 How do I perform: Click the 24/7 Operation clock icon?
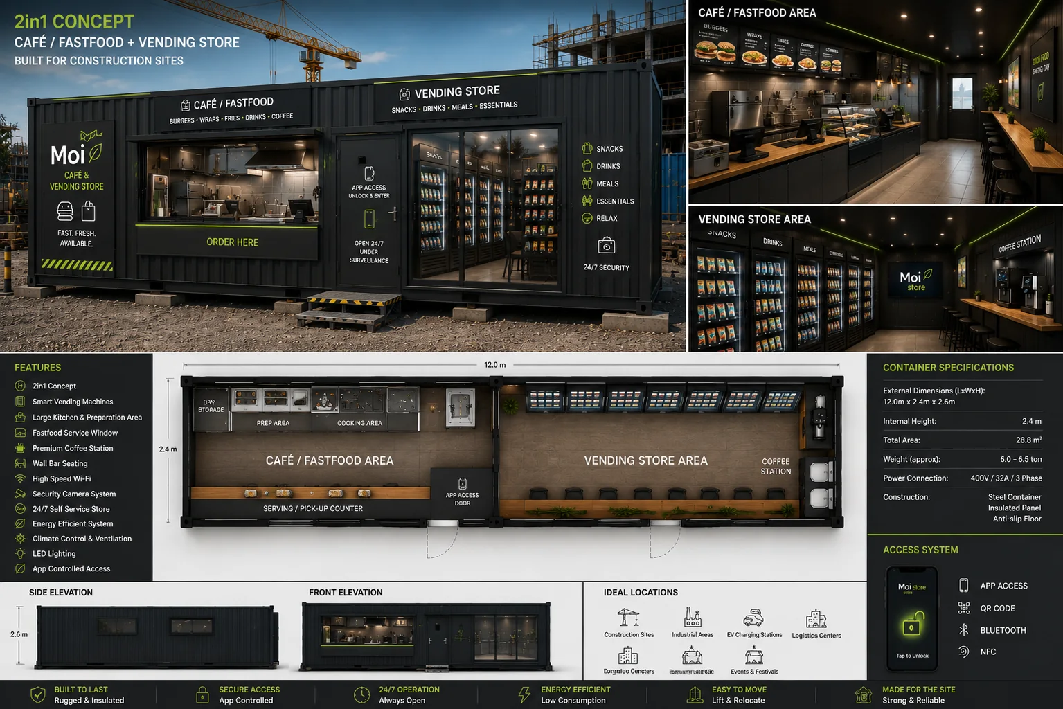tap(362, 694)
